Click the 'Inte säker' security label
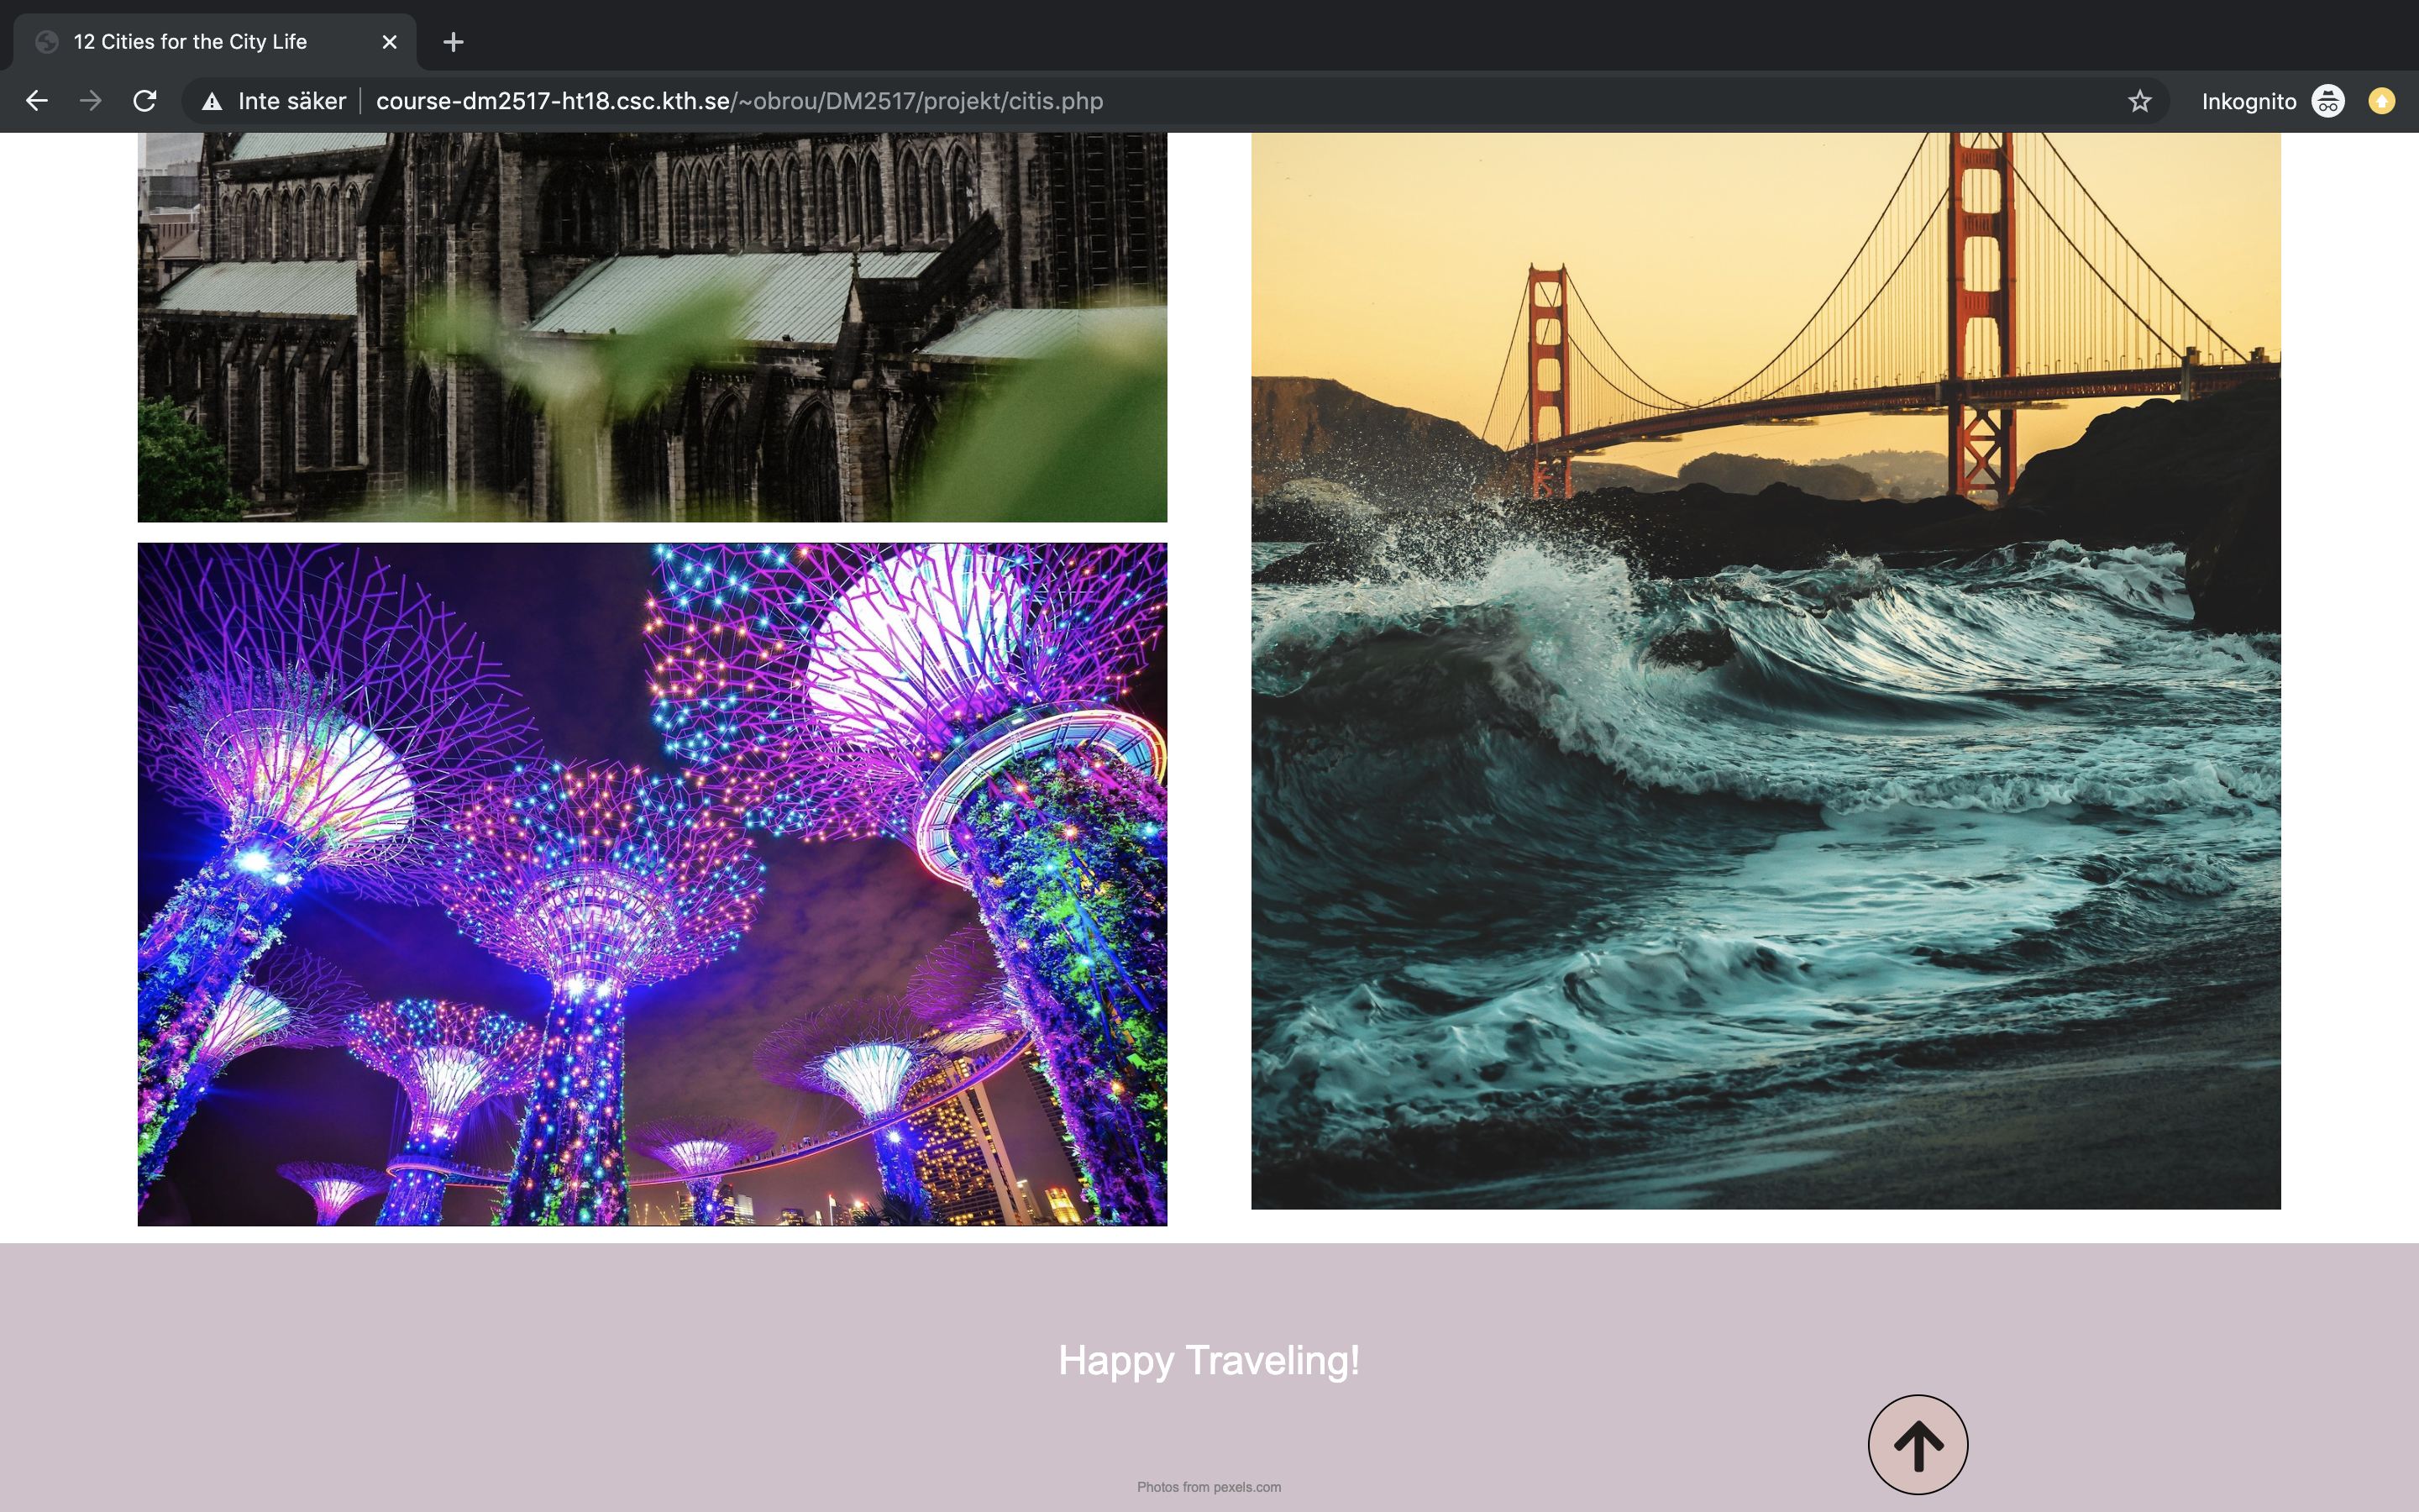2419x1512 pixels. pyautogui.click(x=291, y=101)
